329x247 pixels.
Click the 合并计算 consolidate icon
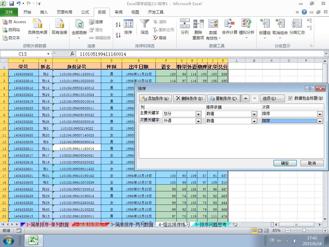pos(229,23)
